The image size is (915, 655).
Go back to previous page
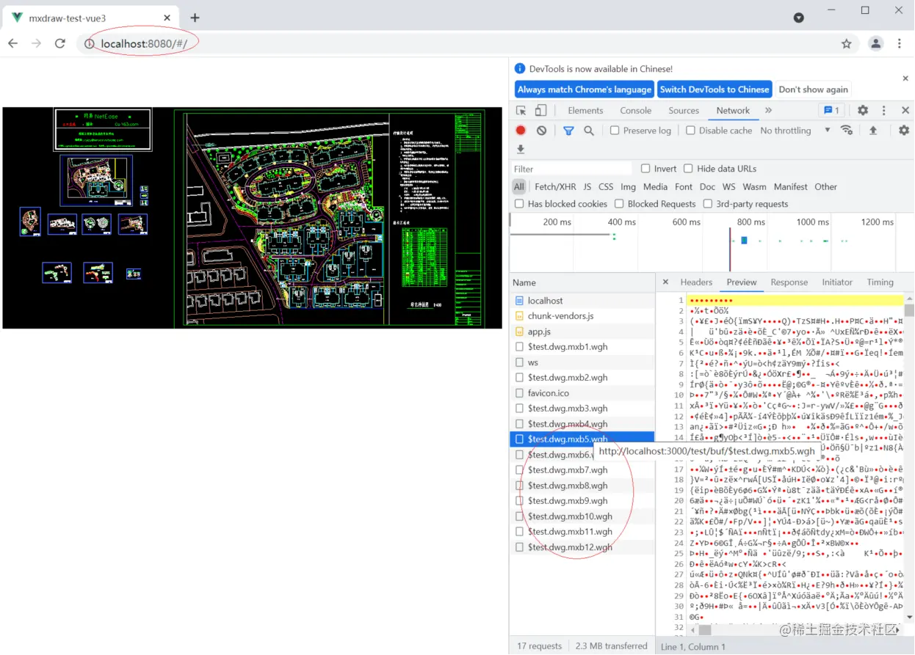tap(13, 44)
